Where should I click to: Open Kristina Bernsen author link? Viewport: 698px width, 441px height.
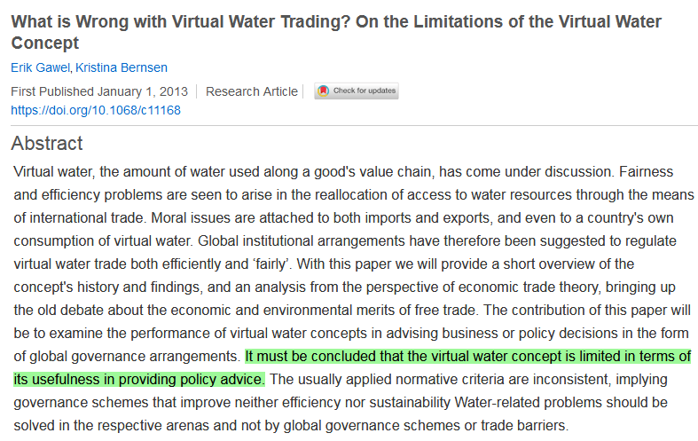(122, 67)
